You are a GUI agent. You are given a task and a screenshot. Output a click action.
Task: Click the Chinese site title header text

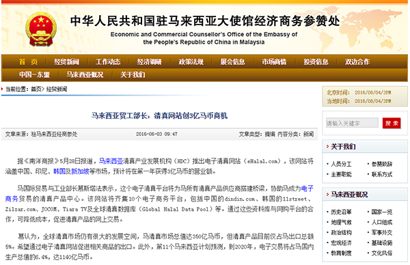[205, 20]
